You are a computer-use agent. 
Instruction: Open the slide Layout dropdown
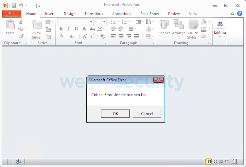pos(49,22)
